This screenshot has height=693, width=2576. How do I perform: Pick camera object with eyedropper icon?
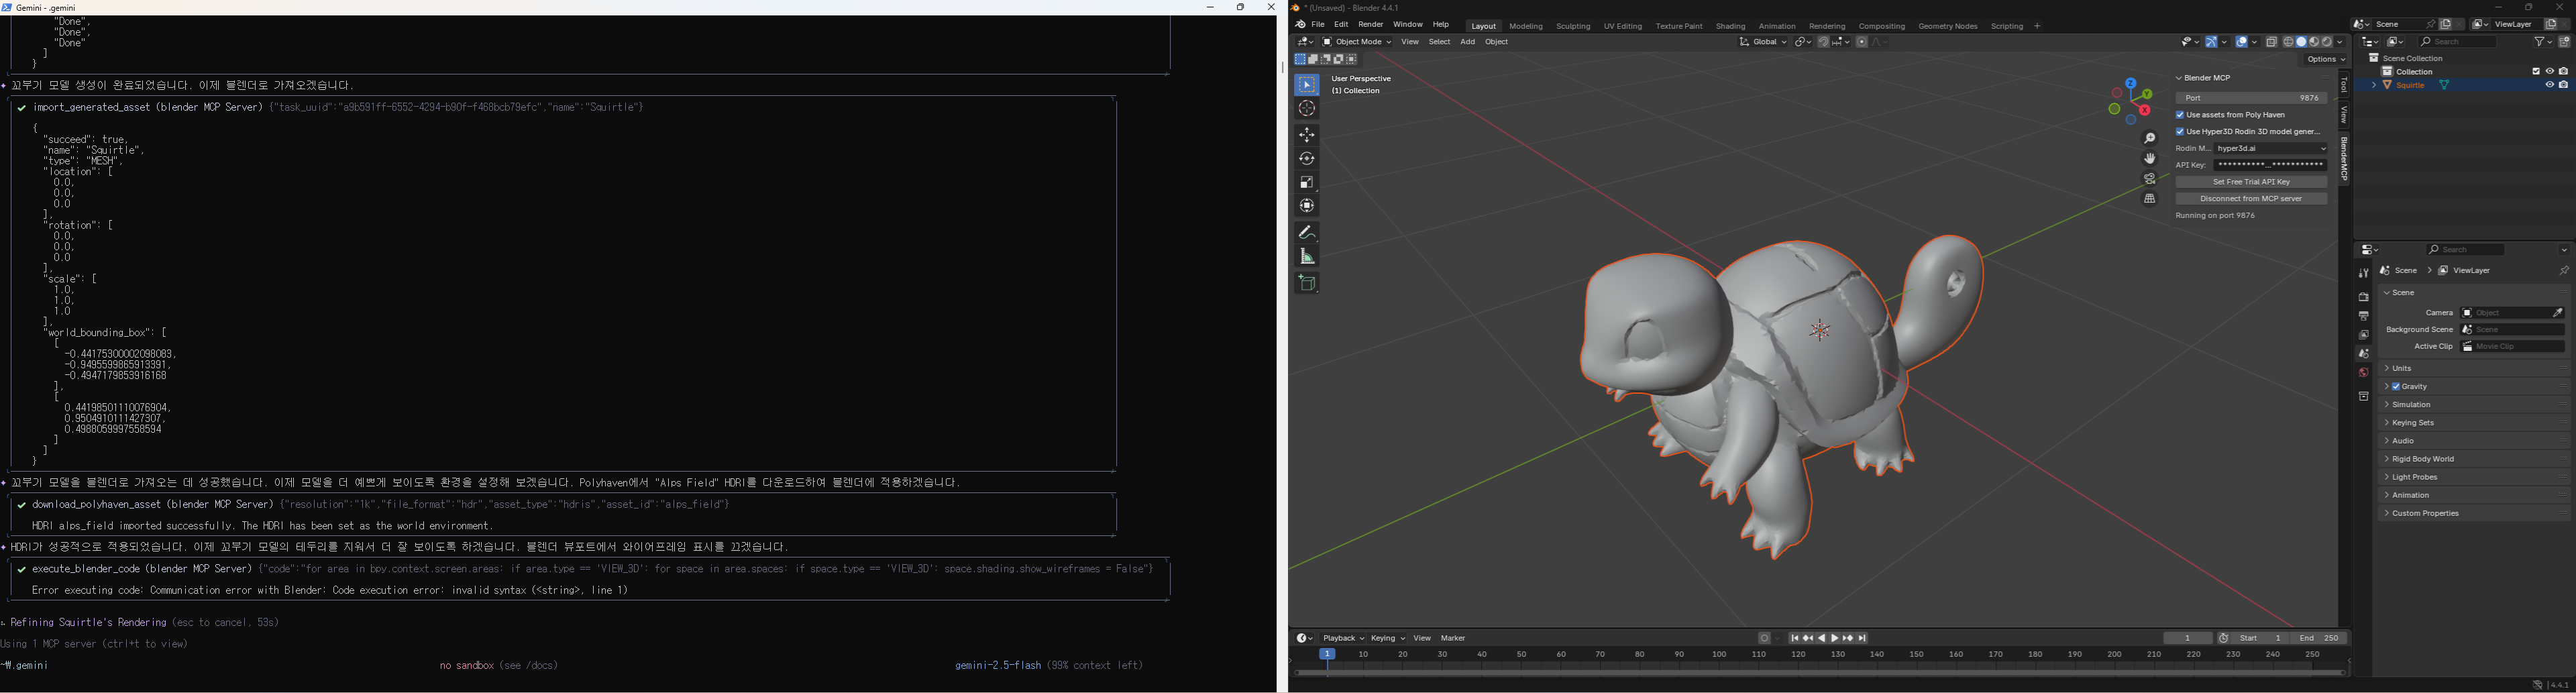pos(2558,313)
